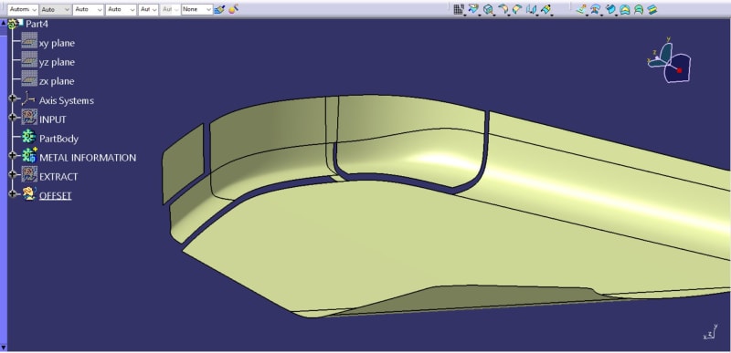Click the Apply Material sphere icon
This screenshot has height=353, width=731.
(x=234, y=8)
